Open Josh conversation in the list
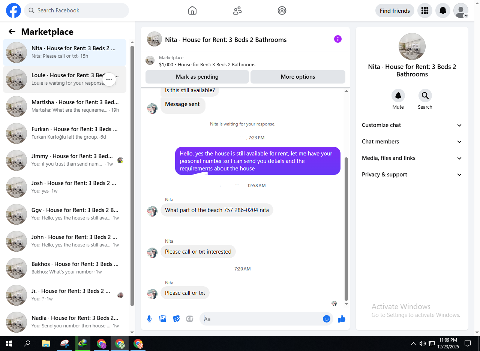The image size is (480, 351). coord(64,187)
